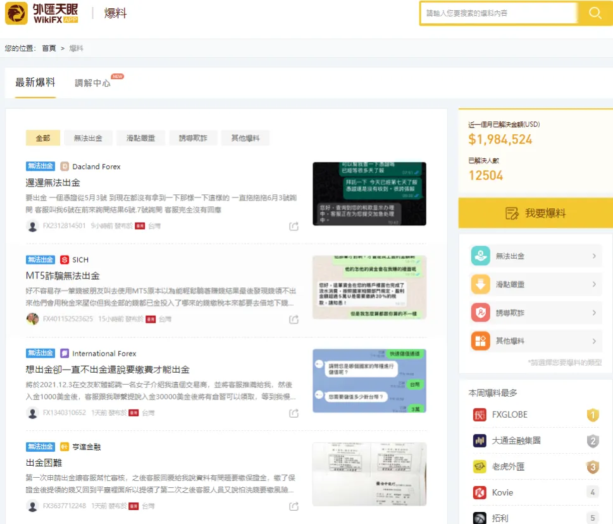The width and height of the screenshot is (613, 524).
Task: Click the Dacland Forex broker icon
Action: (x=65, y=166)
